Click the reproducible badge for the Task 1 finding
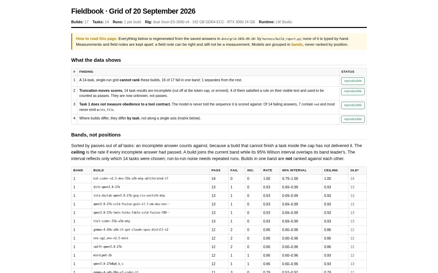The image size is (438, 273). click(353, 105)
